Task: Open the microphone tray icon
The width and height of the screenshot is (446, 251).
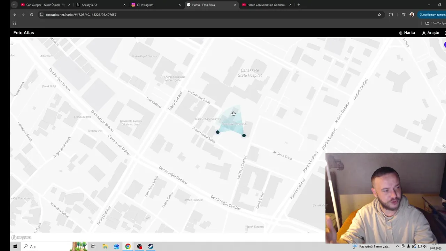Action: 408,246
